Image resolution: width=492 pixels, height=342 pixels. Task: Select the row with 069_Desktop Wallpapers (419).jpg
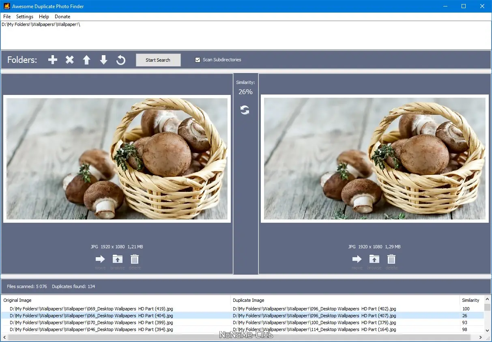click(x=91, y=309)
